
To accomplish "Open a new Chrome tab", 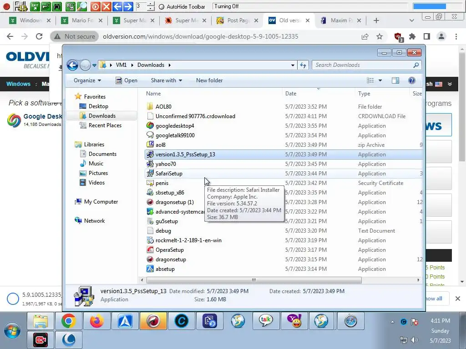I will pyautogui.click(x=376, y=20).
